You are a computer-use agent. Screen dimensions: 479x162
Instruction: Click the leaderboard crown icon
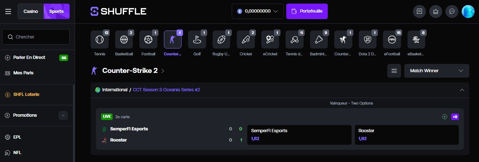[435, 11]
